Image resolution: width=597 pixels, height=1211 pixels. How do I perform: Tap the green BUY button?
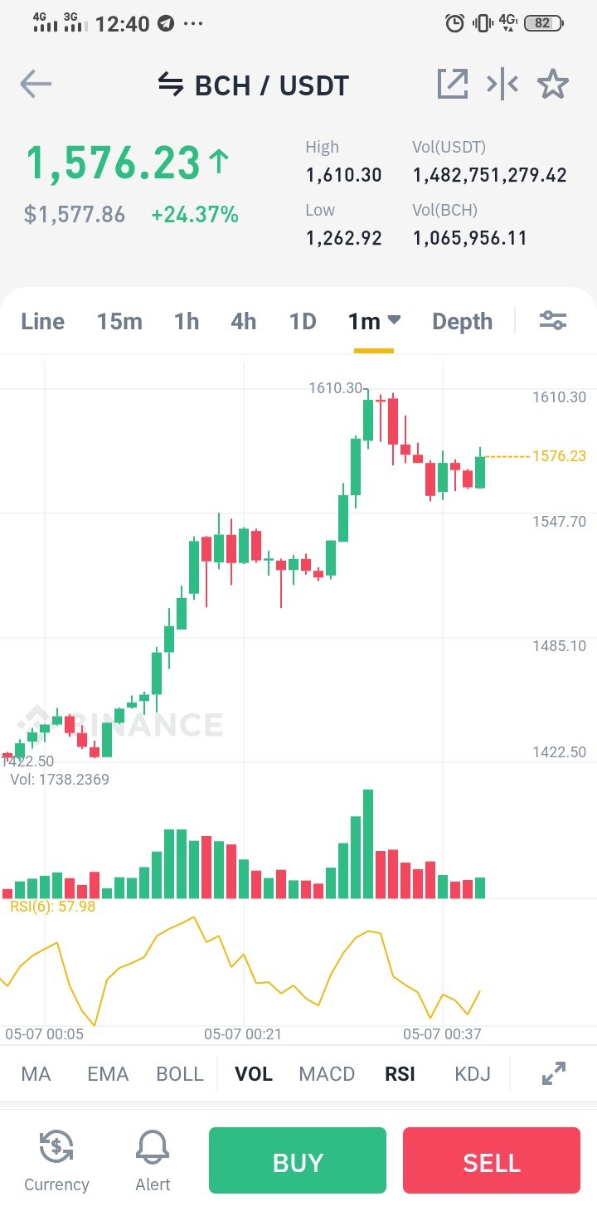tap(298, 1160)
